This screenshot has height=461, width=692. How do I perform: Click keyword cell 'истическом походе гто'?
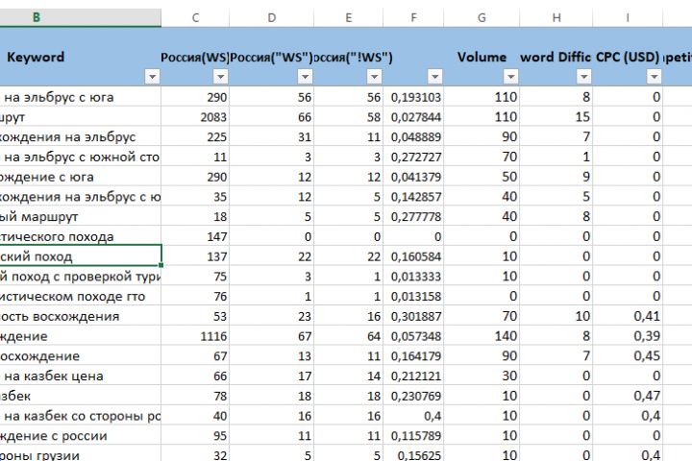tap(81, 297)
